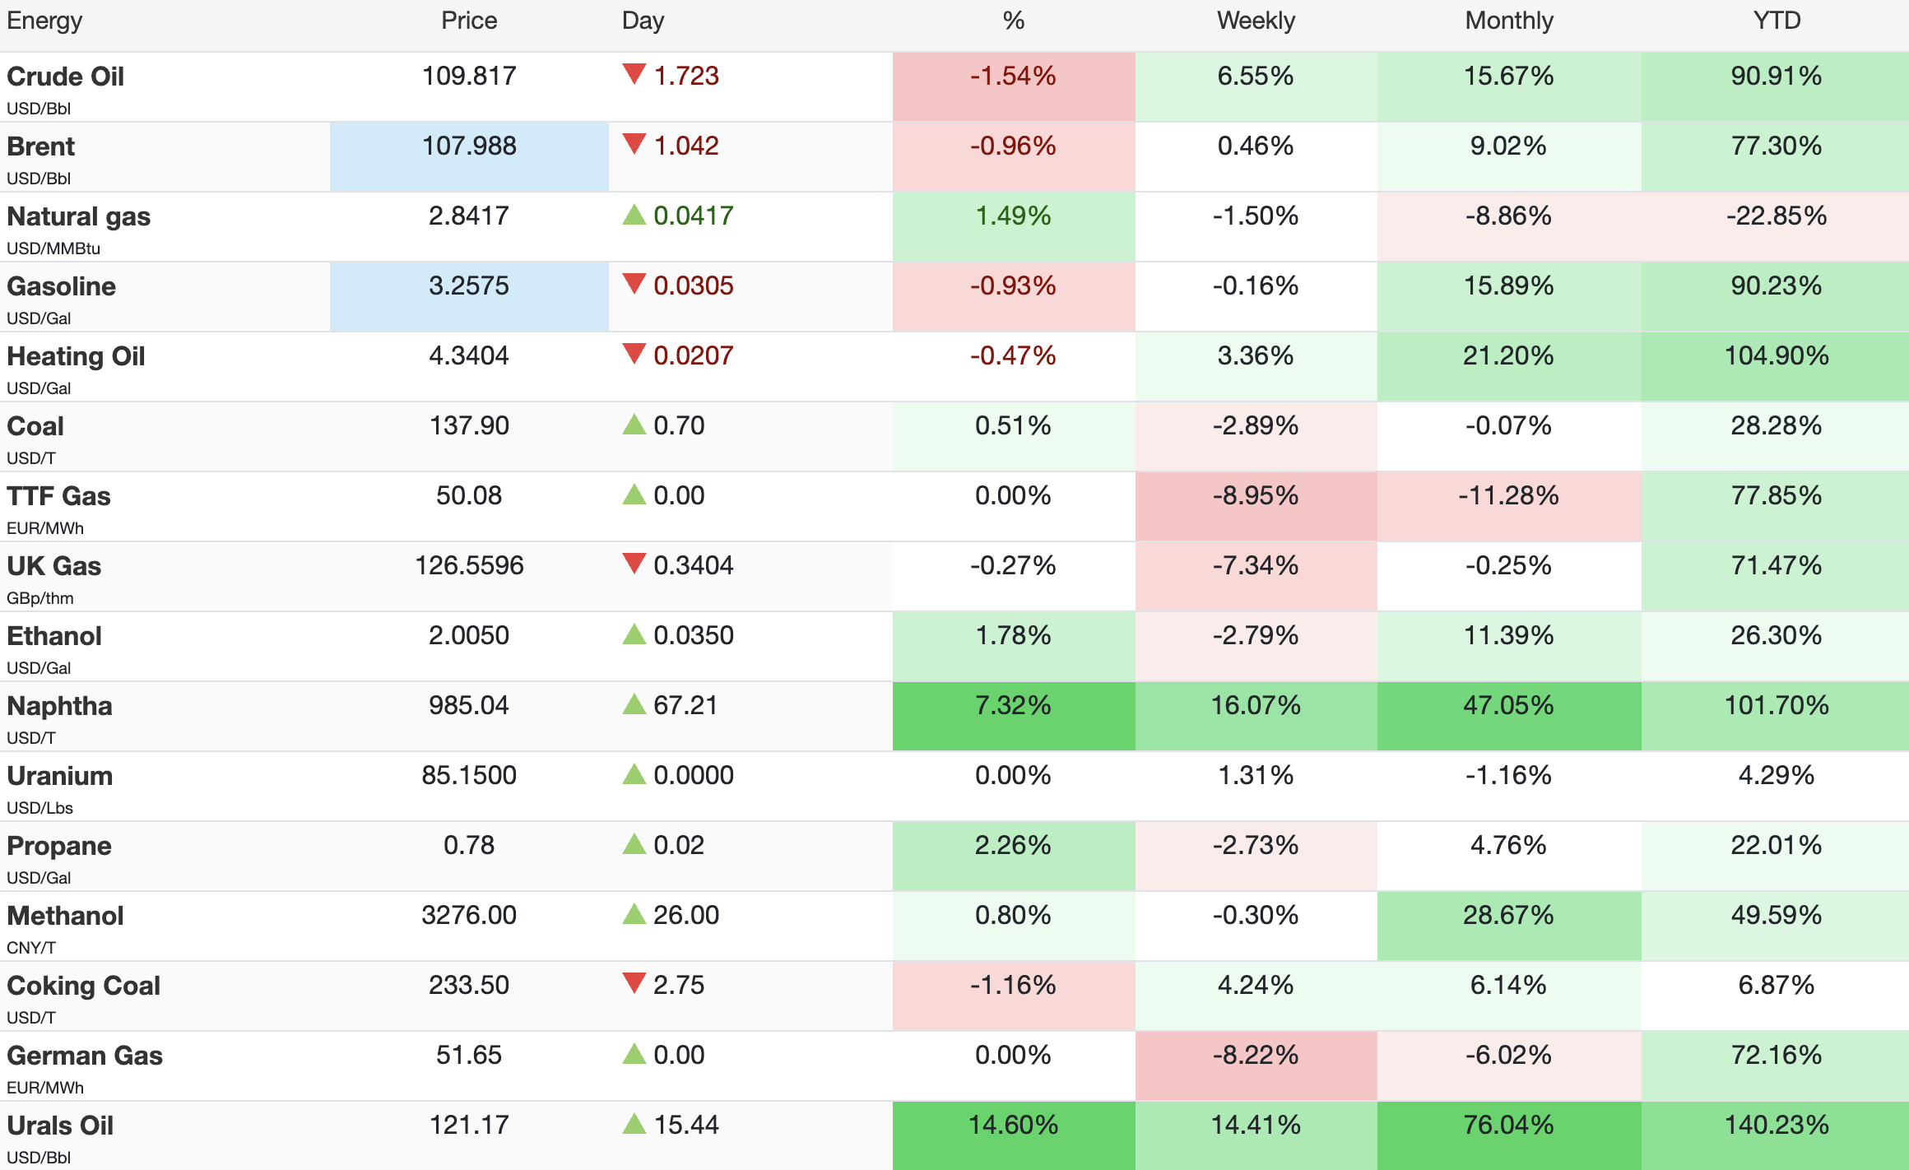Click the green up arrow next to Naphtha
This screenshot has width=1909, height=1170.
point(634,704)
